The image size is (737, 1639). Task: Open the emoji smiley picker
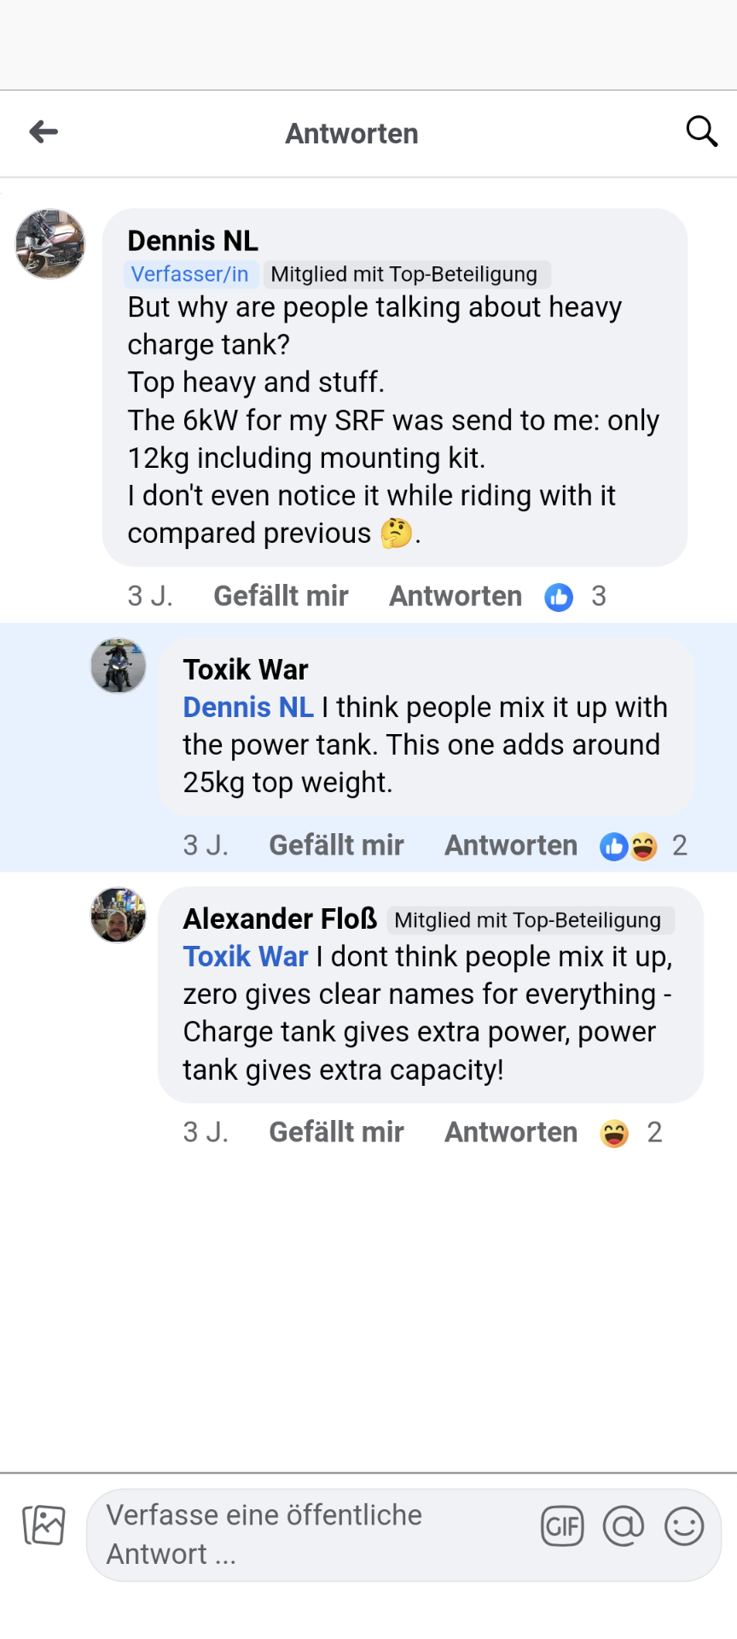pos(684,1526)
